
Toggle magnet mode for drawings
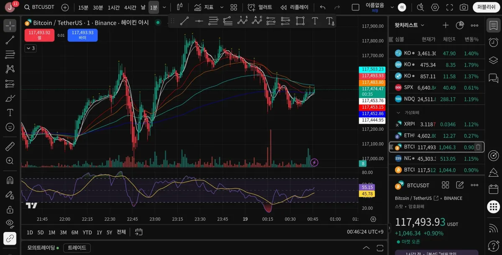10,180
